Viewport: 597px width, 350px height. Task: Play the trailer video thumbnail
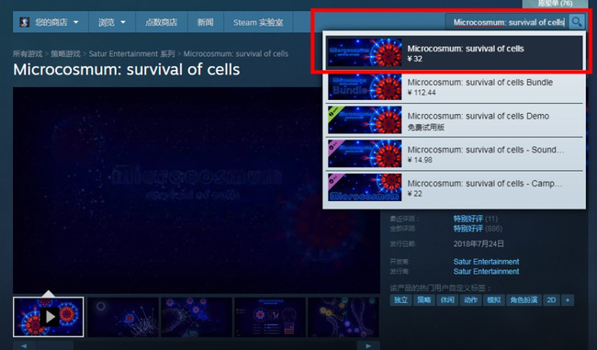[x=49, y=317]
